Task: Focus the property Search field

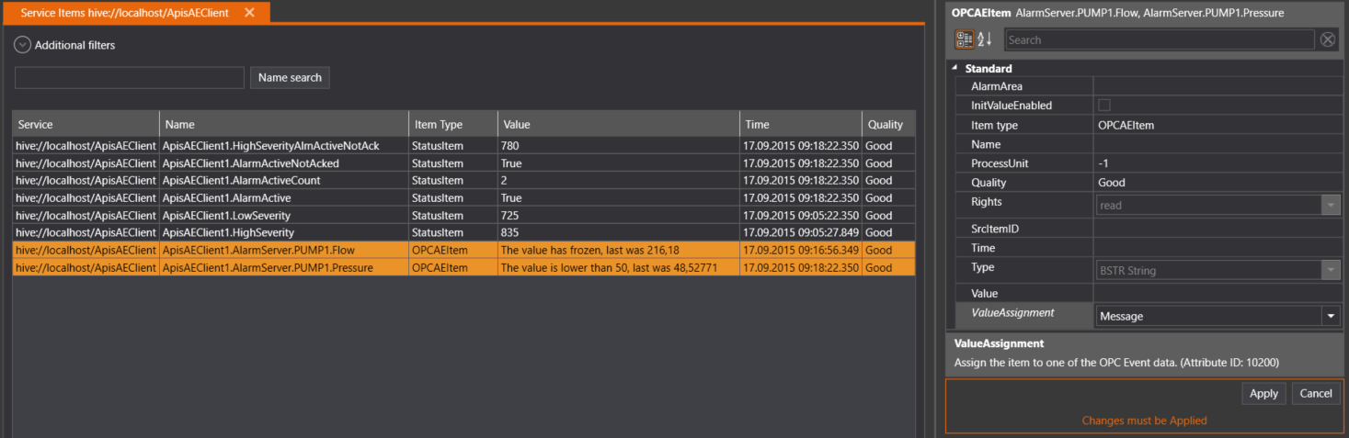Action: pos(1159,39)
